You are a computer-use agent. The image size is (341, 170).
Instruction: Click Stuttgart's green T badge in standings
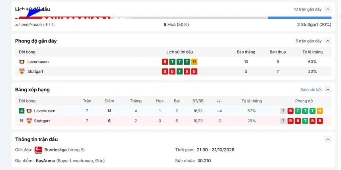(305, 121)
